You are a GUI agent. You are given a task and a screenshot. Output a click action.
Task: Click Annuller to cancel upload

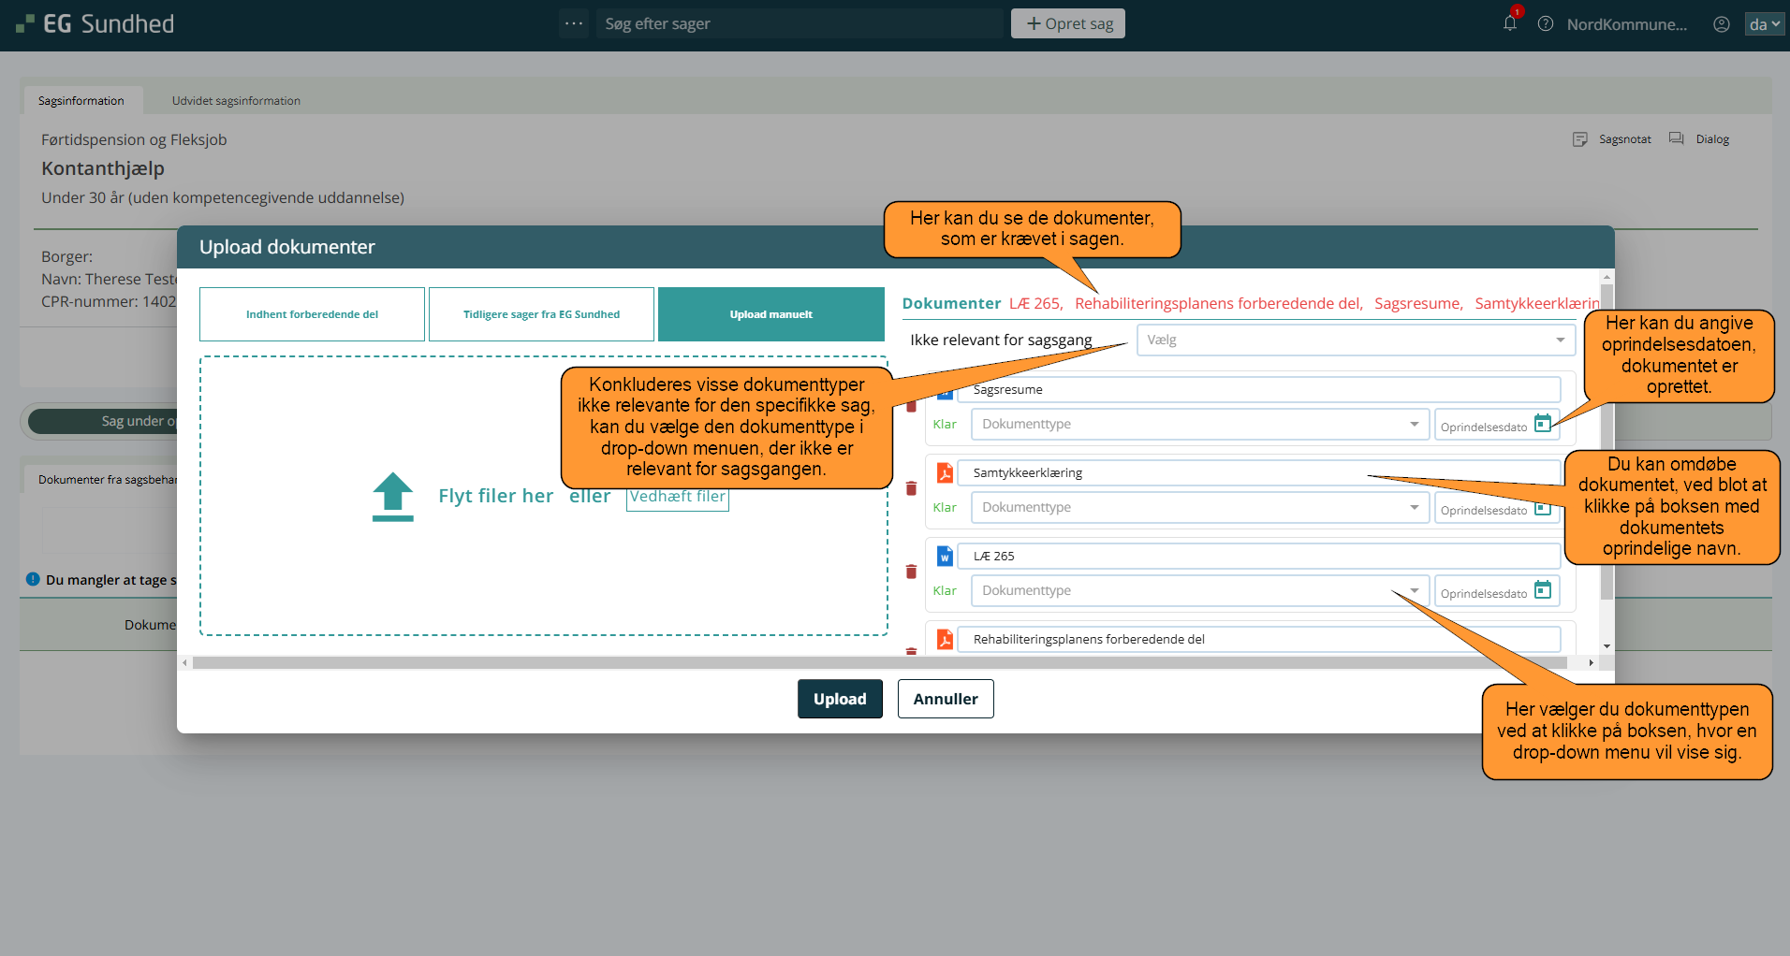pyautogui.click(x=945, y=699)
